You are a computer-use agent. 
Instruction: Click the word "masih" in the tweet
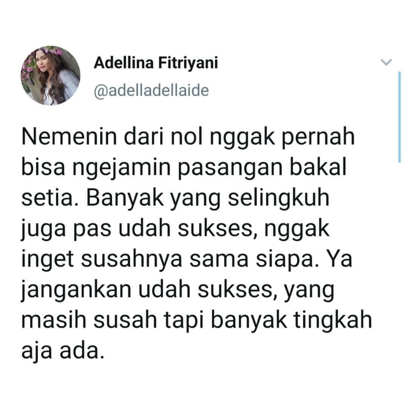click(x=53, y=321)
